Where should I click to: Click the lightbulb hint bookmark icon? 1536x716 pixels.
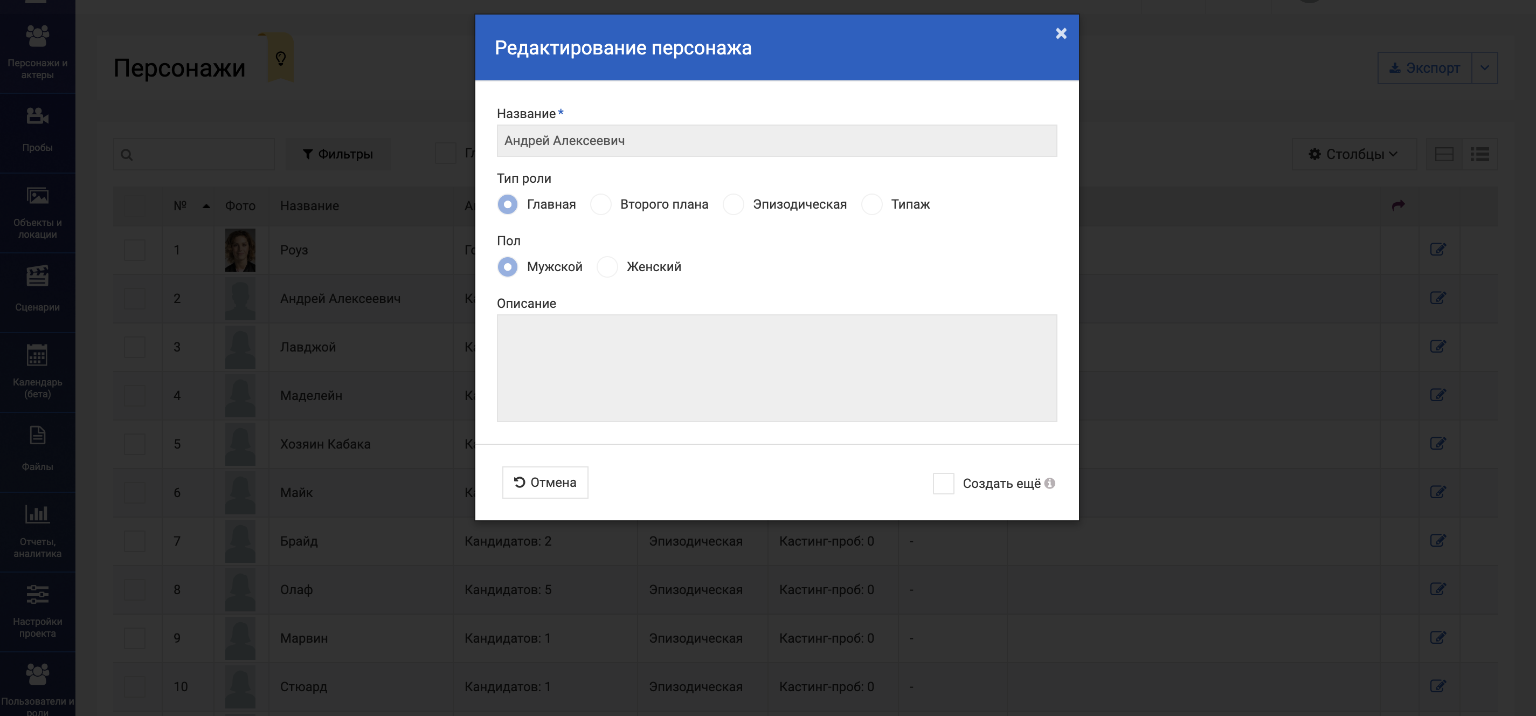coord(280,58)
